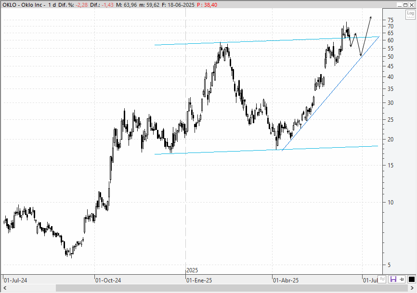Maximize the OKLO chart window

pos(405,5)
